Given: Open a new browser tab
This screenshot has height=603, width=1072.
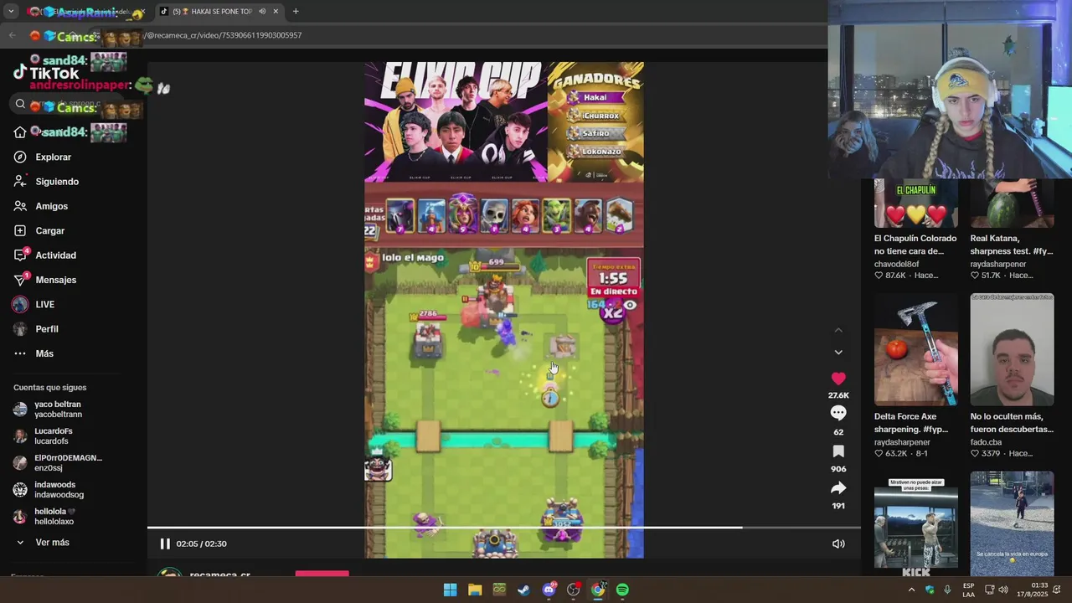Looking at the screenshot, I should pos(296,12).
